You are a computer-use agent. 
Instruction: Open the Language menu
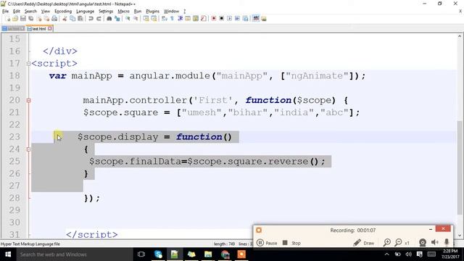pos(86,12)
